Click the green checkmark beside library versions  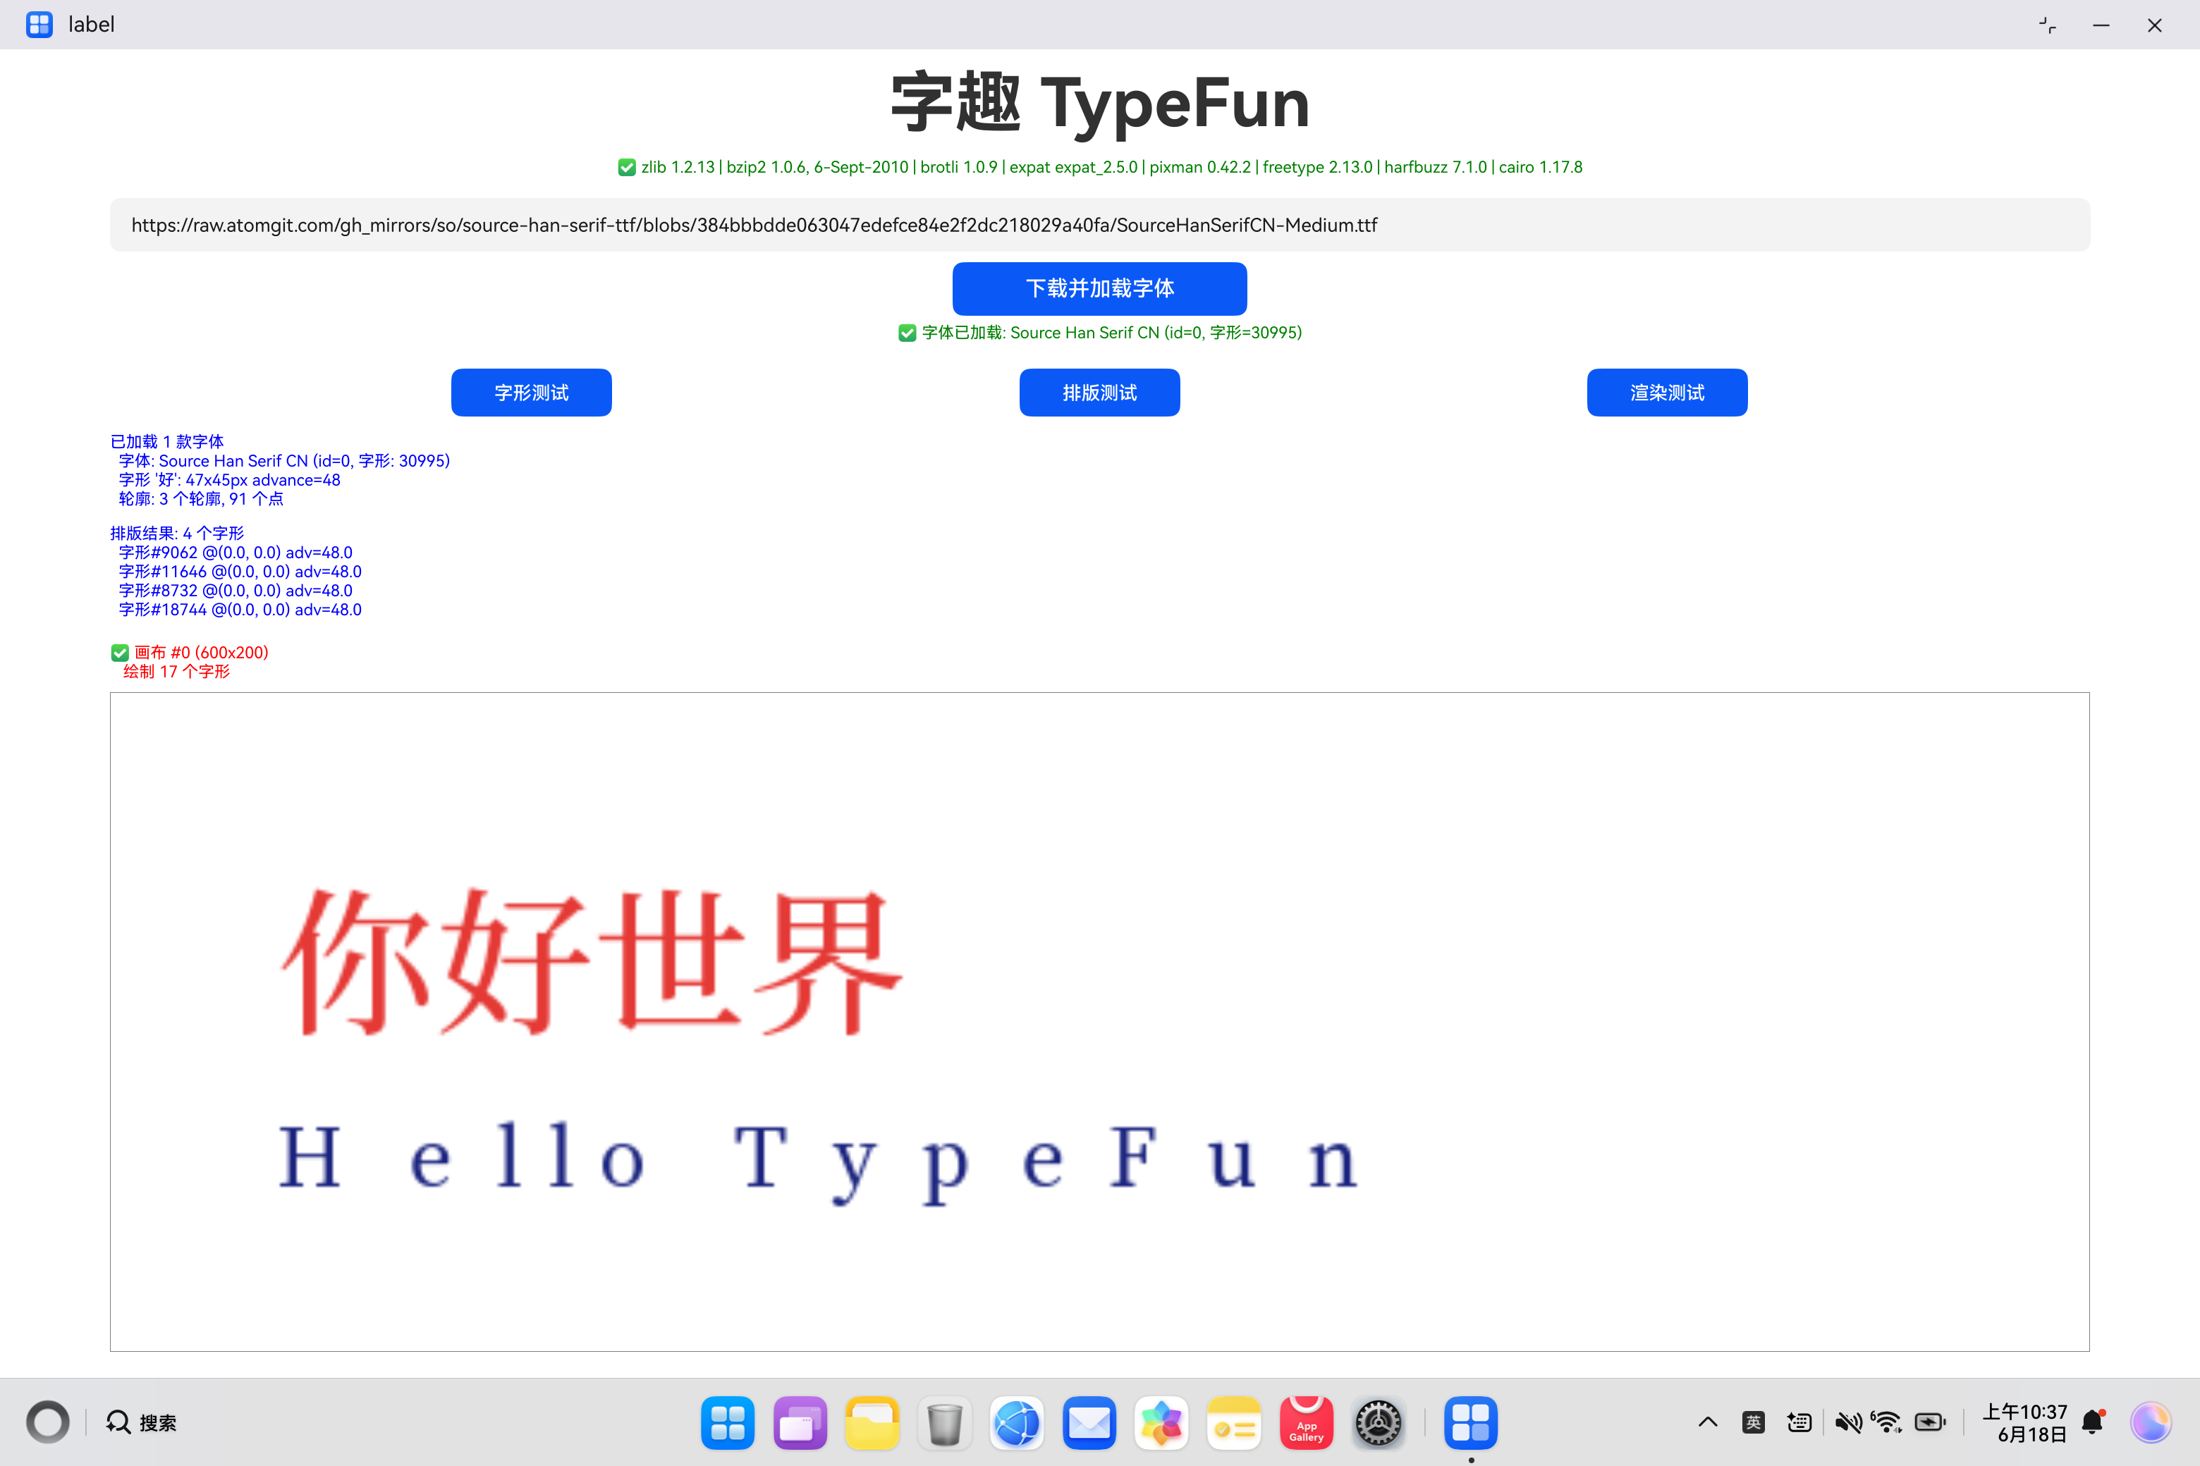[627, 167]
